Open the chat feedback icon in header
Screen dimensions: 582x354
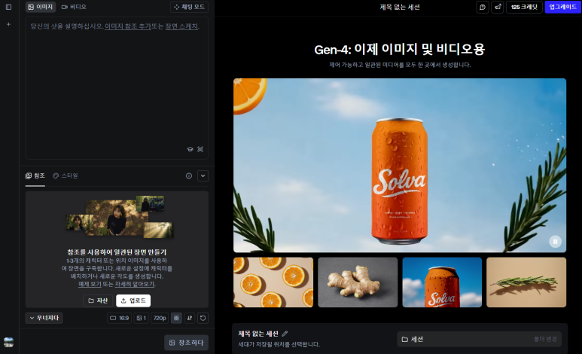click(483, 7)
